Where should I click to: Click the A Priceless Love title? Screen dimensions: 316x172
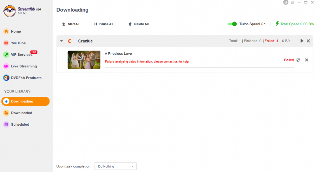(x=118, y=54)
